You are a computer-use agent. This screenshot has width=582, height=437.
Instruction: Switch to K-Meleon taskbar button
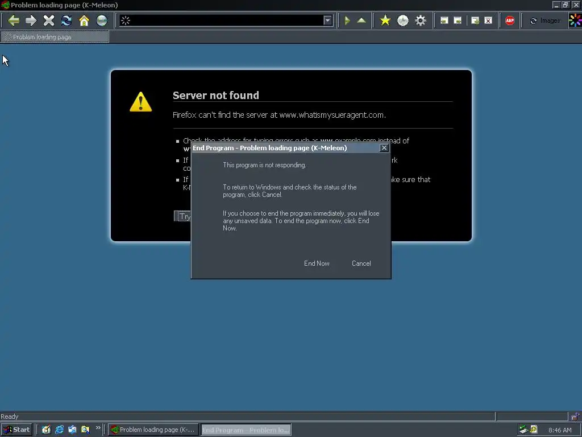153,430
